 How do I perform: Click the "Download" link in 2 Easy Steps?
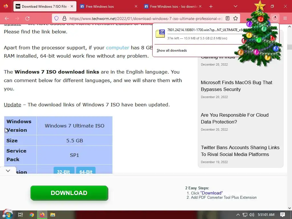point(212,193)
